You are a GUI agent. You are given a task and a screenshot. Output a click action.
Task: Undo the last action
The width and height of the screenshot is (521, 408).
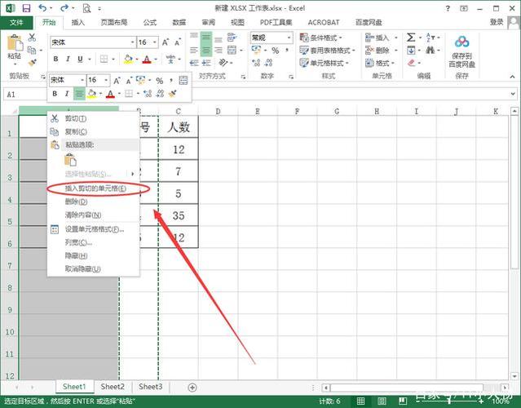coord(42,8)
